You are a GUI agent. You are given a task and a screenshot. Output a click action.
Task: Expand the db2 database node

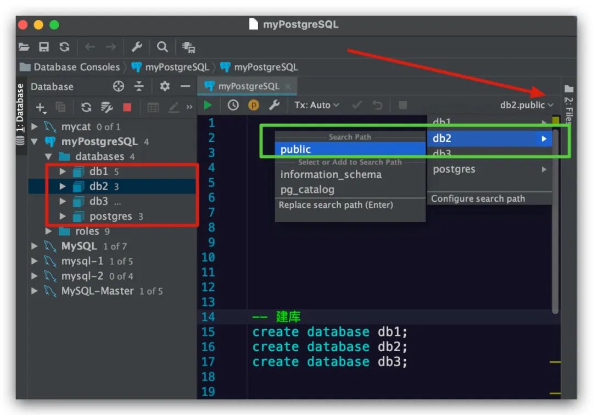[63, 186]
